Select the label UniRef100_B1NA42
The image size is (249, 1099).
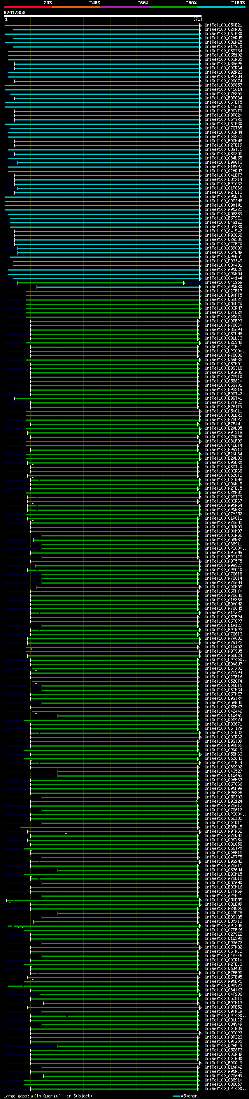[223, 1067]
